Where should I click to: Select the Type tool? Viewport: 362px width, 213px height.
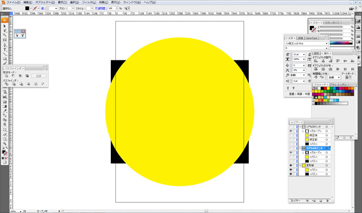[x=5, y=50]
